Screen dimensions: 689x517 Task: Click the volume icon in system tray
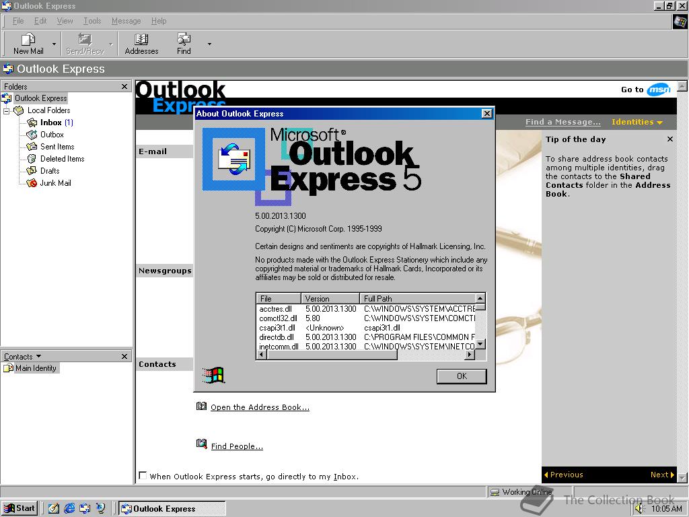point(639,509)
